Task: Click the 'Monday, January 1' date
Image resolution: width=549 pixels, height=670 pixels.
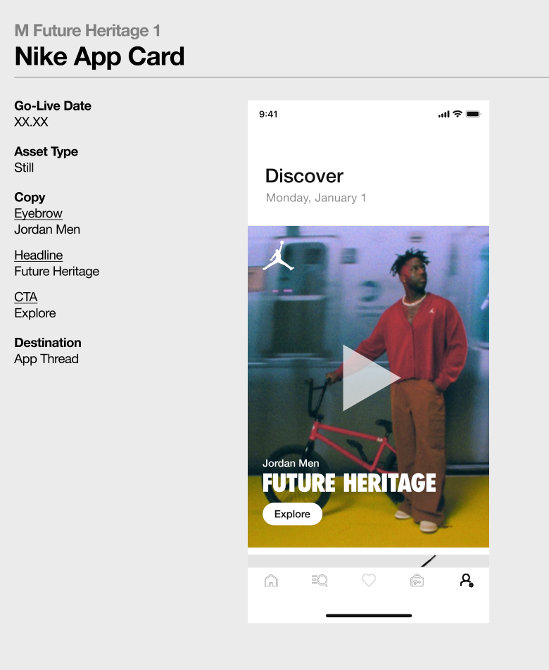Action: 316,198
